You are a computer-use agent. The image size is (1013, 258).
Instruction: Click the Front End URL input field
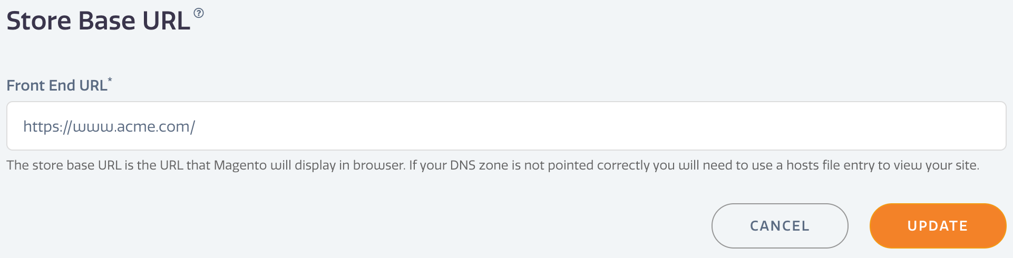(x=506, y=126)
